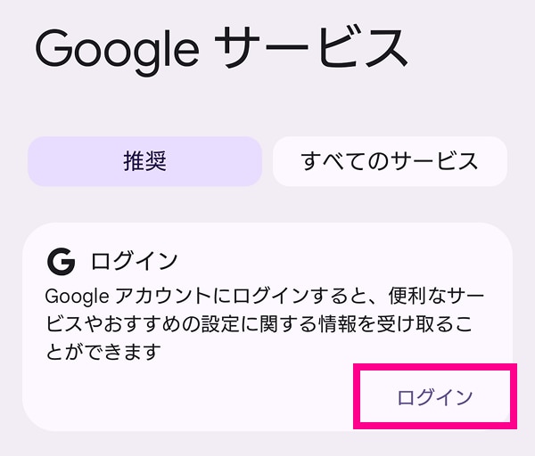Click the Google logo in the login card
This screenshot has height=456, width=535.
click(x=62, y=262)
